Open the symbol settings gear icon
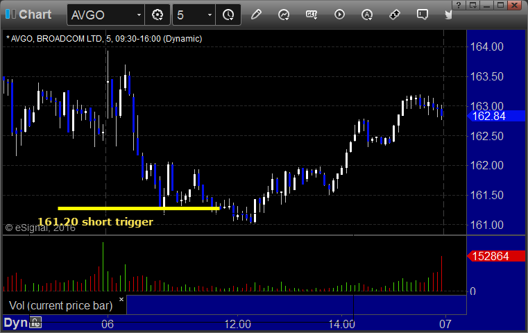528x333 pixels. [157, 15]
